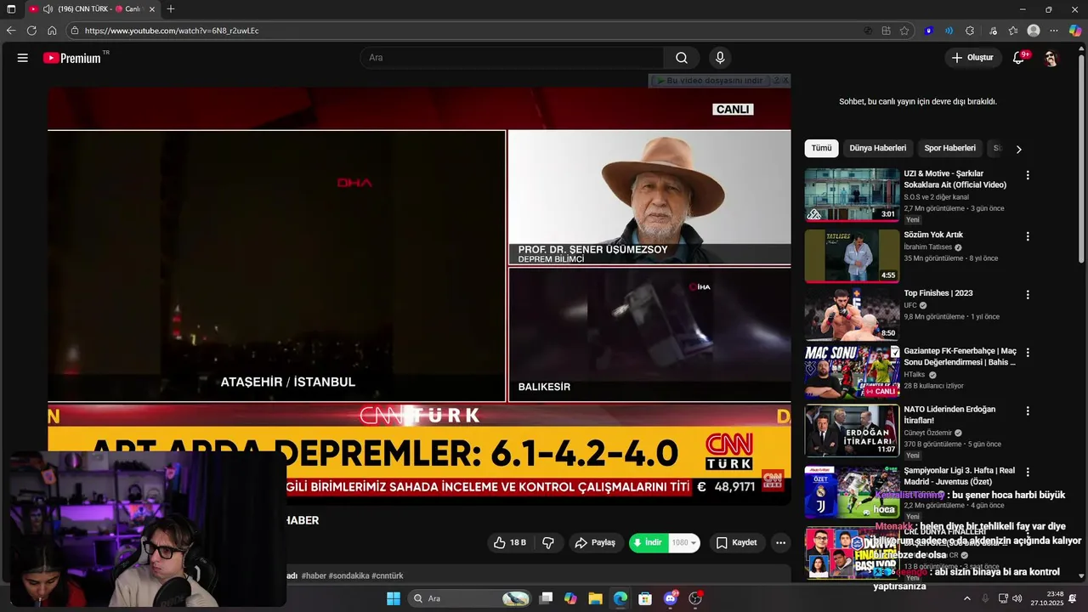Image resolution: width=1088 pixels, height=612 pixels.
Task: Open options for Sözüm Yok Artık video
Action: click(1028, 236)
